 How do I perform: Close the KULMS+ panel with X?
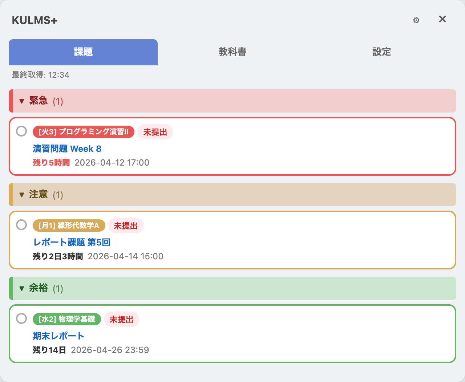[x=442, y=19]
